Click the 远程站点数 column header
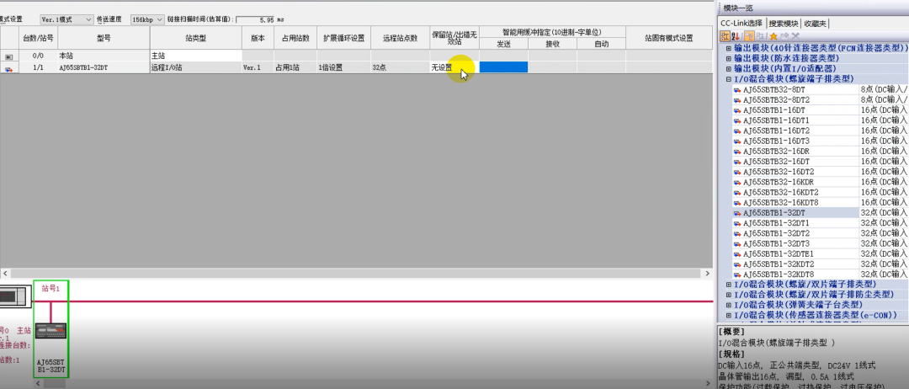Image resolution: width=909 pixels, height=389 pixels. coord(400,38)
